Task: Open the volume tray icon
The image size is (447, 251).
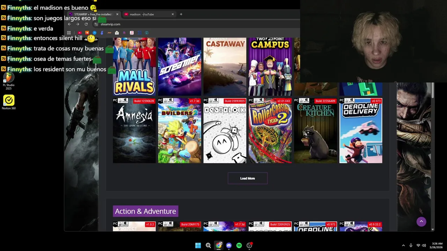Action: [x=424, y=245]
